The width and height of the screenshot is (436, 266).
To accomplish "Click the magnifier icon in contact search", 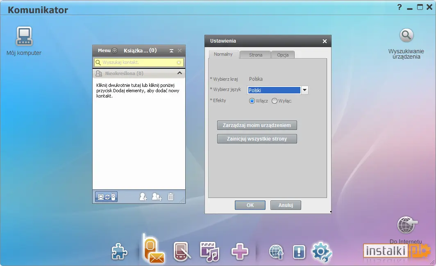I will [x=98, y=62].
